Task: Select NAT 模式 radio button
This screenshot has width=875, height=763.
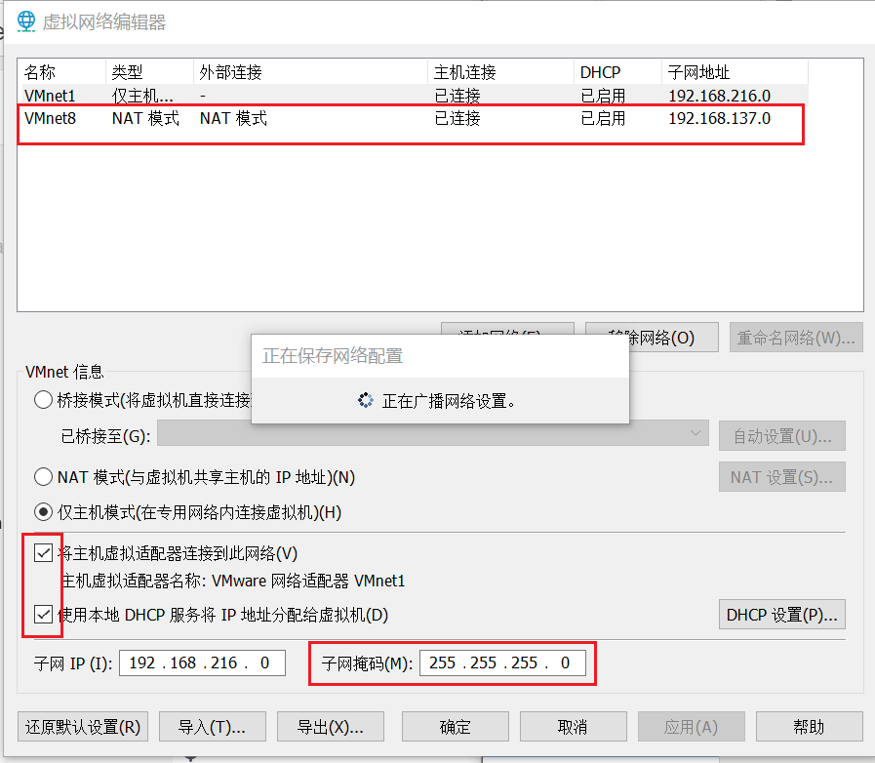Action: (42, 477)
